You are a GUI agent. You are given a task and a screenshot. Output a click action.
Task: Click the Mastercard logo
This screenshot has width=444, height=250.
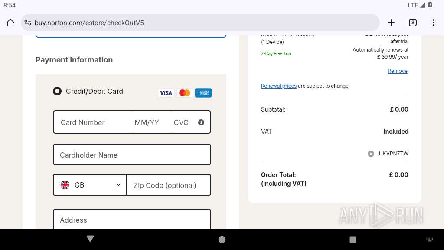tap(185, 93)
